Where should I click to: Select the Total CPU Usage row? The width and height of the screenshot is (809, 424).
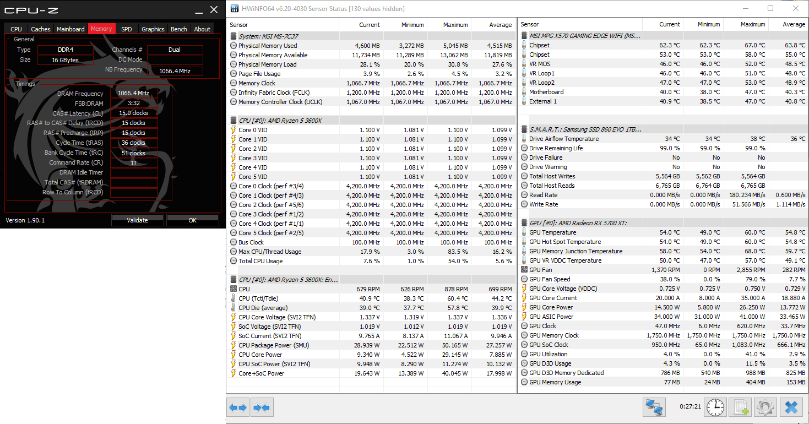371,261
